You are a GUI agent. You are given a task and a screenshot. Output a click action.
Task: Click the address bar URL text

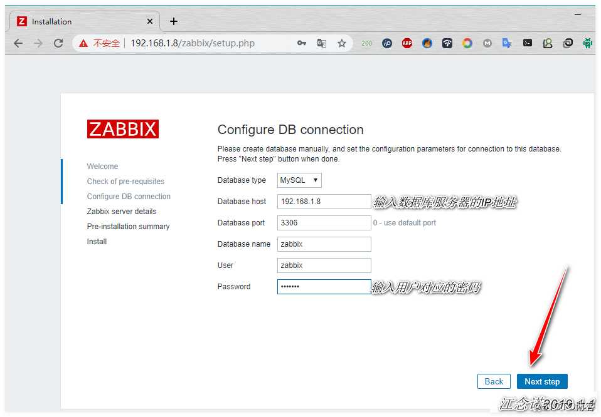[193, 43]
